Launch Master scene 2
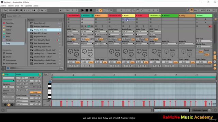Screen dimensions: 218x122 click(x=197, y=19)
